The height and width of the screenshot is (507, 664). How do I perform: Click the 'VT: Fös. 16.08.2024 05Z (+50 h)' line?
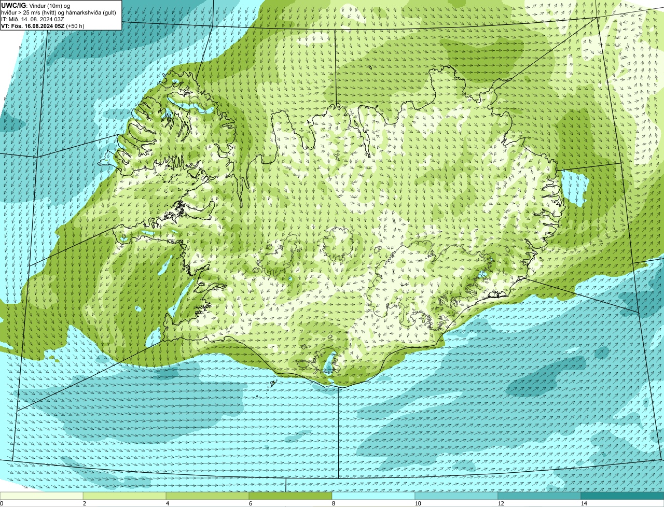point(43,26)
